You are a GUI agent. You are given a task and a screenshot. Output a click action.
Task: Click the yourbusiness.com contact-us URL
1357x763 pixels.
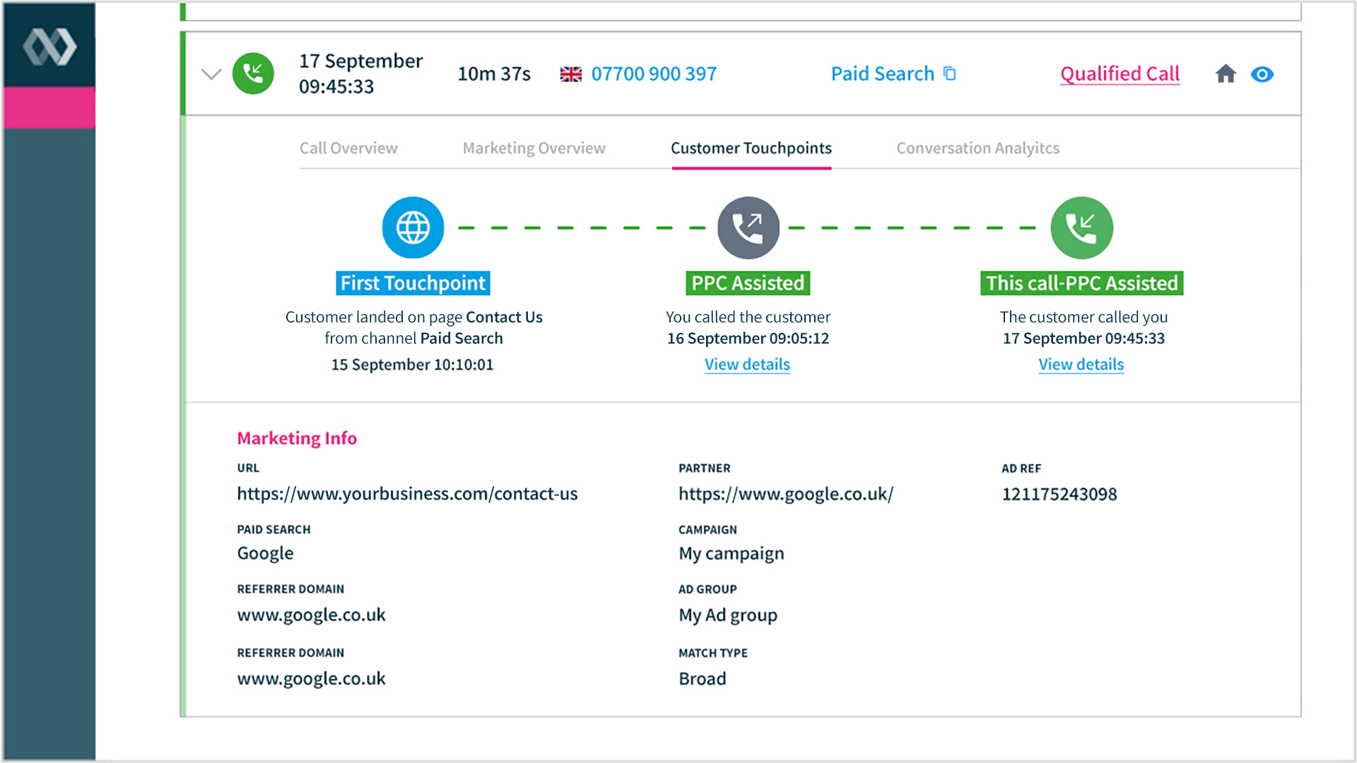point(407,494)
